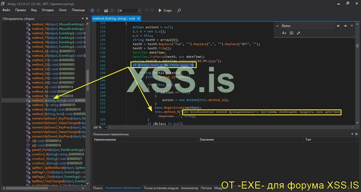Click Trim in code line 138

[x=162, y=48]
